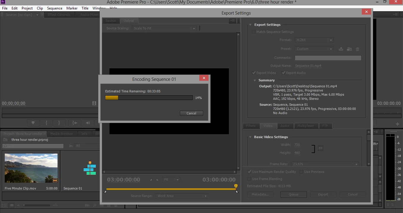Open the Fit zoom level dropdown

click(x=171, y=180)
